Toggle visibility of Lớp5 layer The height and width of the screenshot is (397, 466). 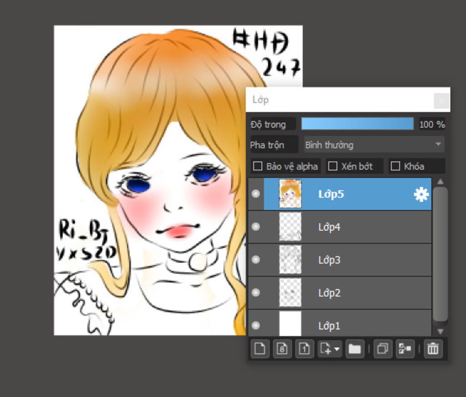tap(256, 194)
